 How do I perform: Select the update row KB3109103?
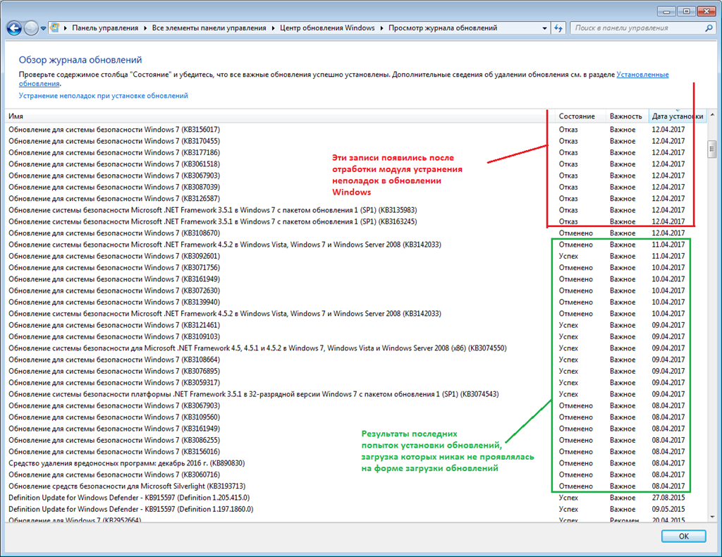[x=355, y=337]
